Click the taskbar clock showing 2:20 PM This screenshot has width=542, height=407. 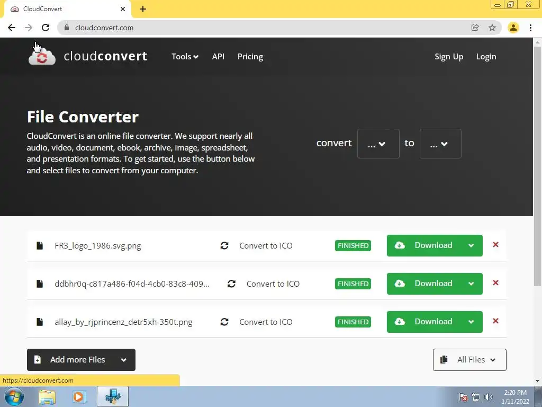pos(515,397)
